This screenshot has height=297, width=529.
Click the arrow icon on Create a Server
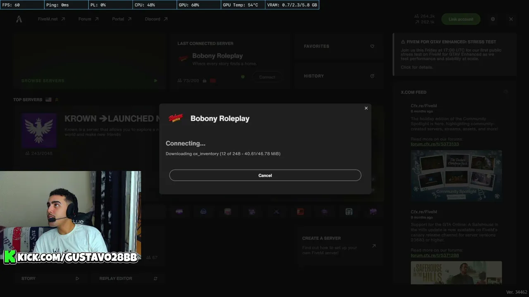[x=374, y=246]
